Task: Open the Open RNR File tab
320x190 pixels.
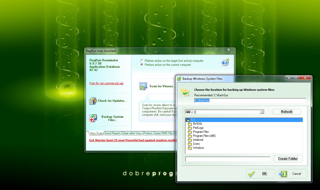Action: click(163, 133)
